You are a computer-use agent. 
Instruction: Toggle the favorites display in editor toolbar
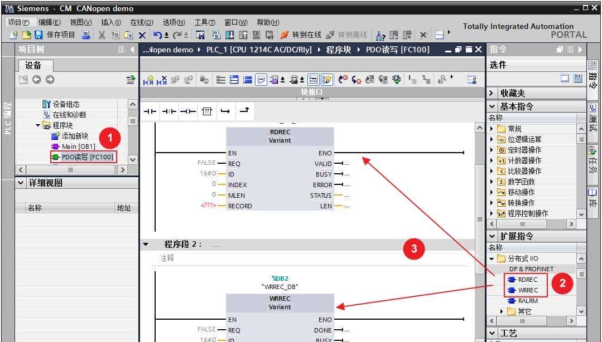click(x=327, y=80)
